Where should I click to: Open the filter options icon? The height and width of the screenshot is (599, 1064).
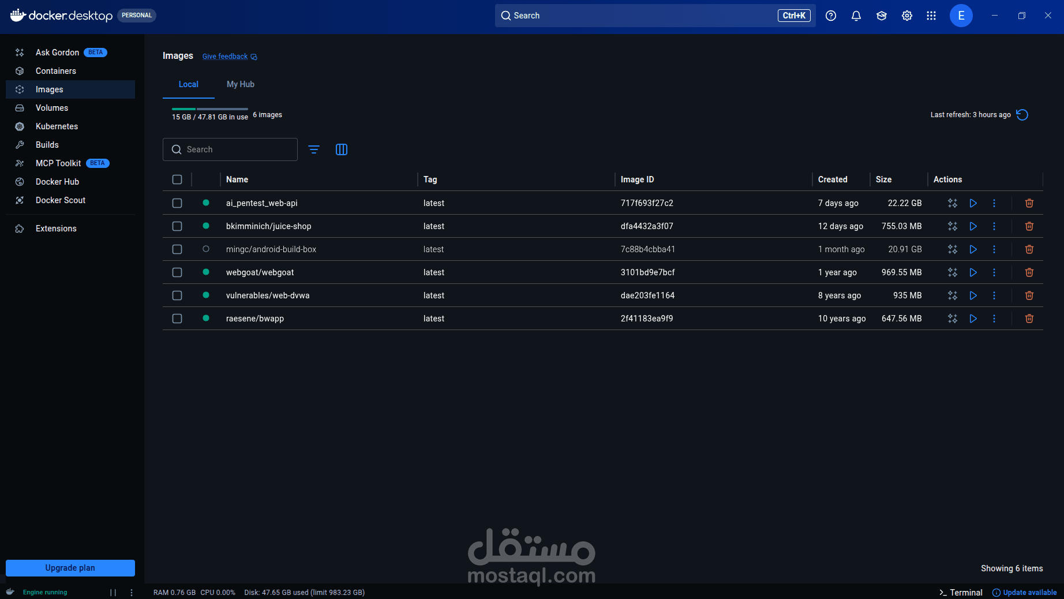pyautogui.click(x=314, y=149)
